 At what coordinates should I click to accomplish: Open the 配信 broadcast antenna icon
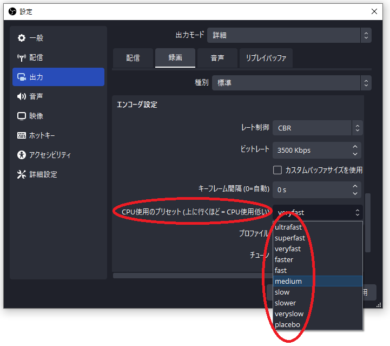tap(22, 57)
